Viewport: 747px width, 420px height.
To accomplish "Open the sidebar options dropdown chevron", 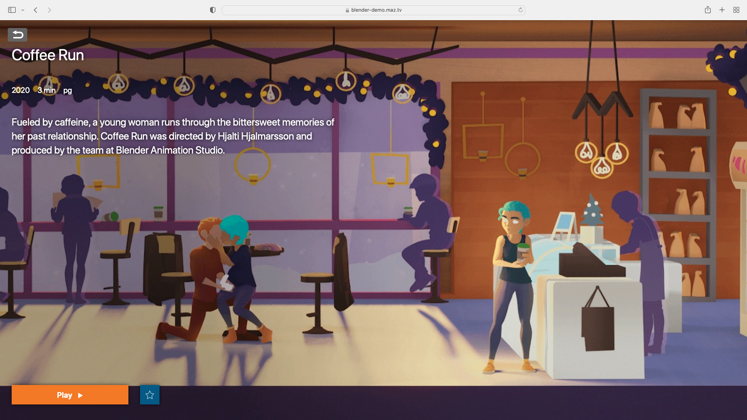I will click(x=23, y=10).
